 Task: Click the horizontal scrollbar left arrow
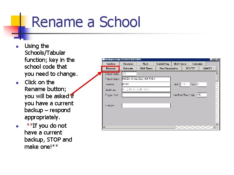click(x=104, y=127)
